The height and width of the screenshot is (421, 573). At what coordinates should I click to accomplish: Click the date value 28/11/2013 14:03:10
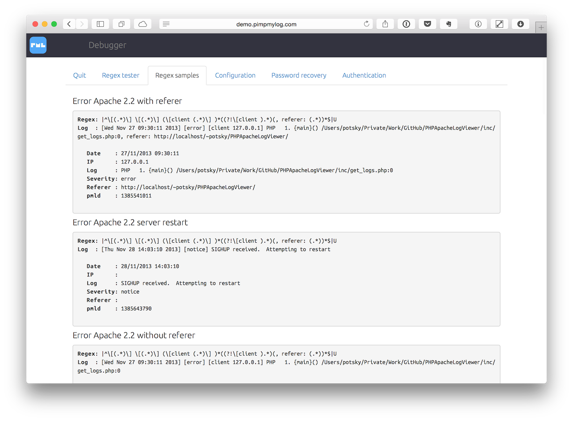click(150, 266)
